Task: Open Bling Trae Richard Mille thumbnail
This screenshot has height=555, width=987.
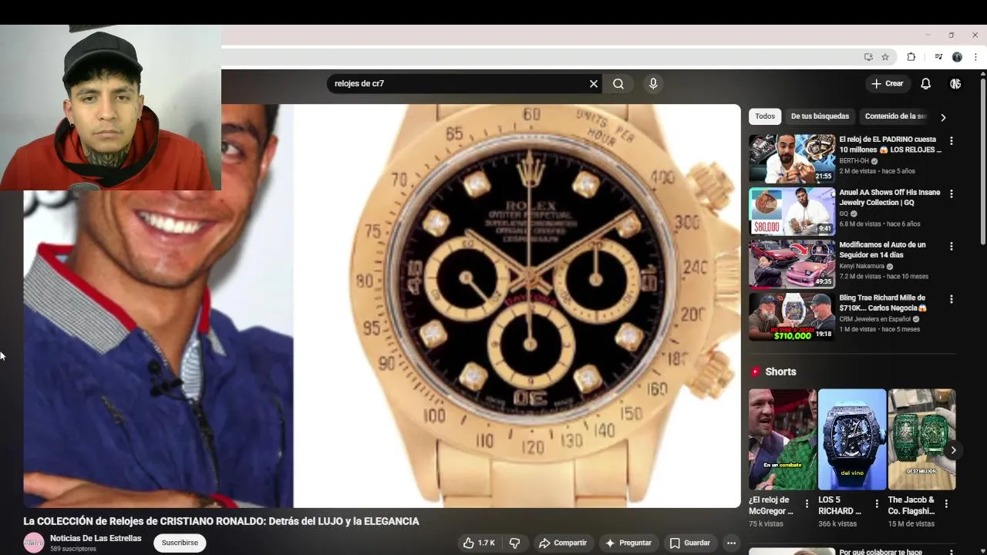Action: [792, 317]
